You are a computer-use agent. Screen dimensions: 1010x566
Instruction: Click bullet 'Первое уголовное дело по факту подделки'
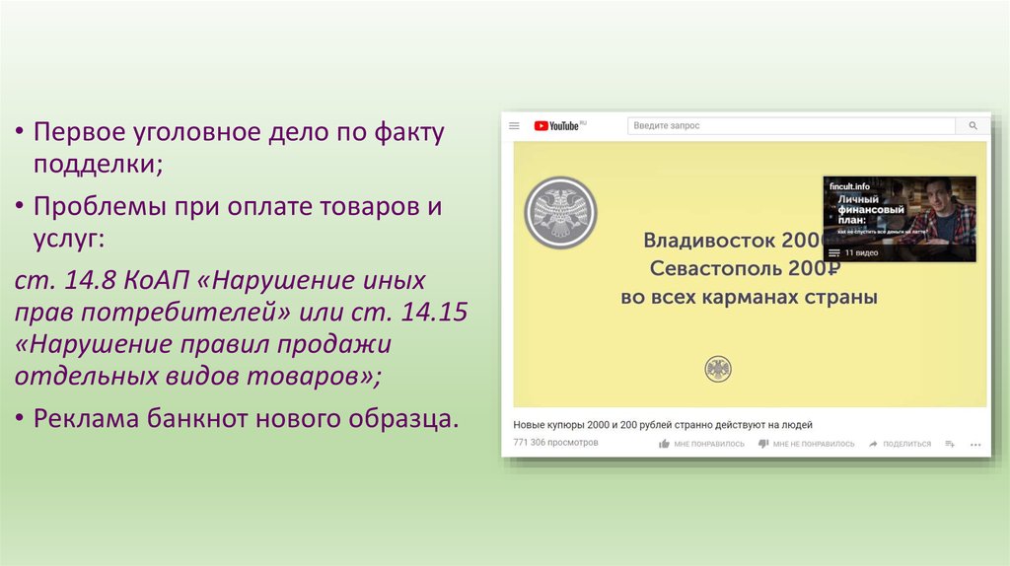click(x=239, y=148)
